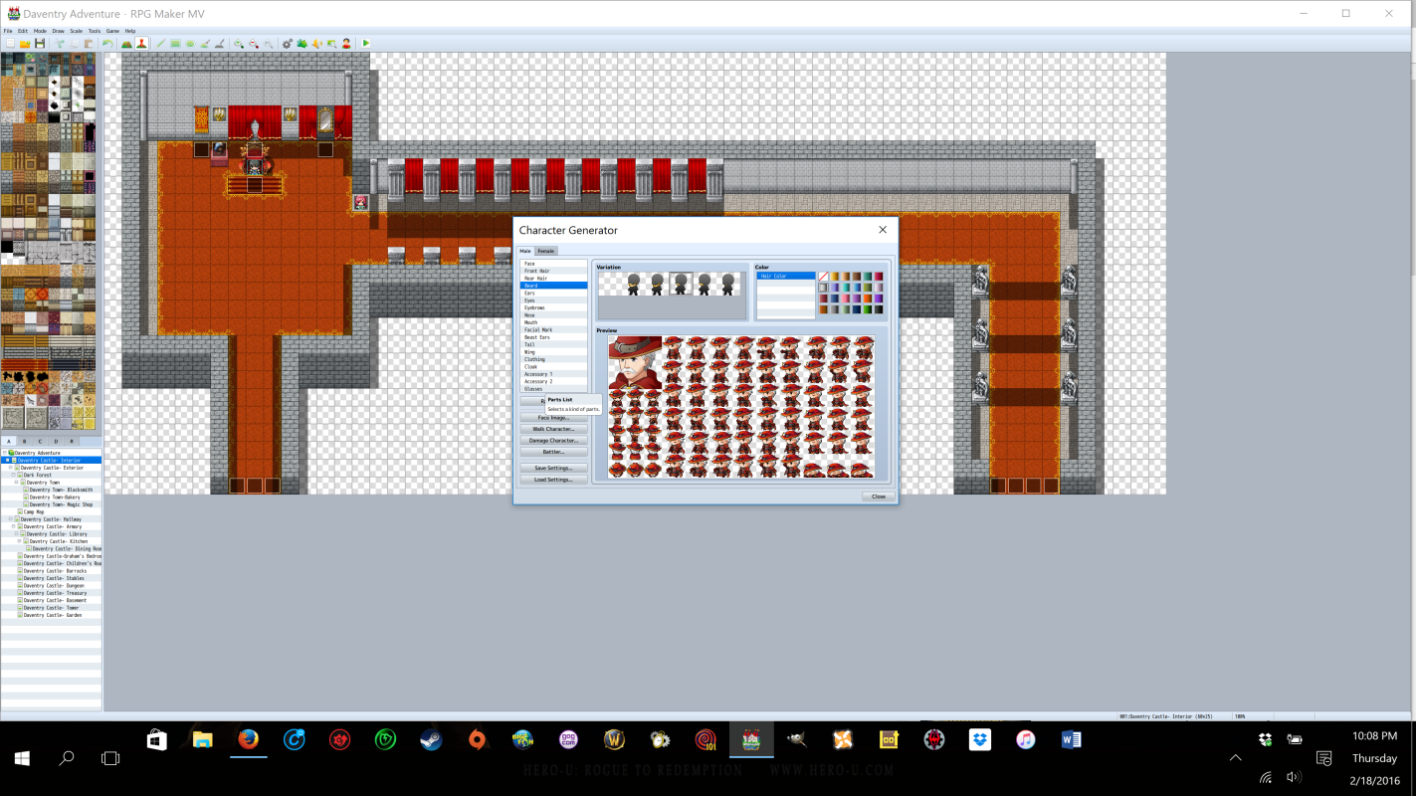This screenshot has width=1416, height=796.
Task: Open the Edit menu
Action: [23, 31]
